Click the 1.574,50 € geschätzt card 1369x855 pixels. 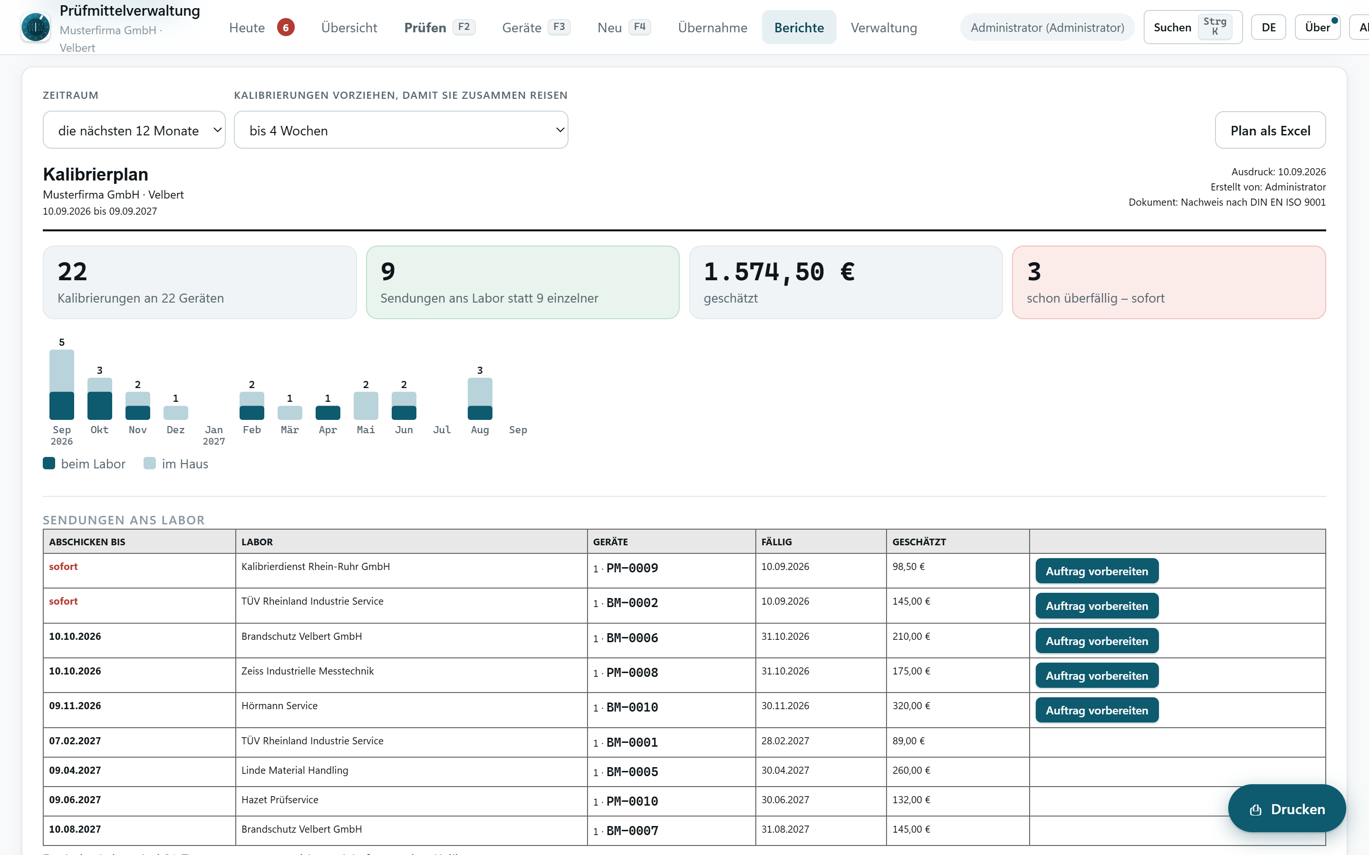coord(846,282)
